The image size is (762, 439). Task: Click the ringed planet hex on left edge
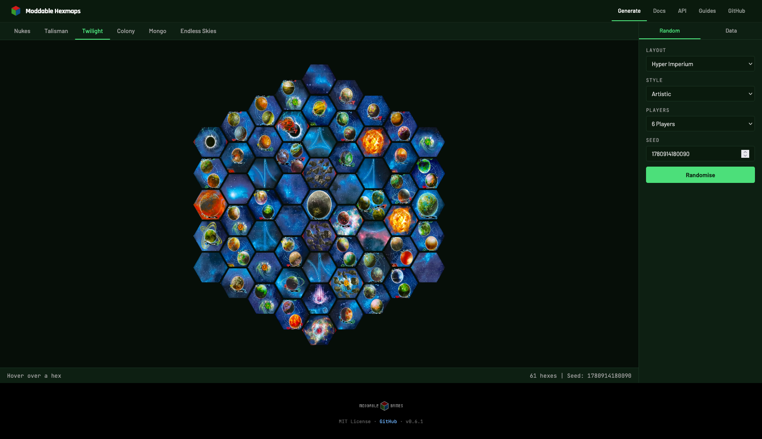pyautogui.click(x=210, y=236)
